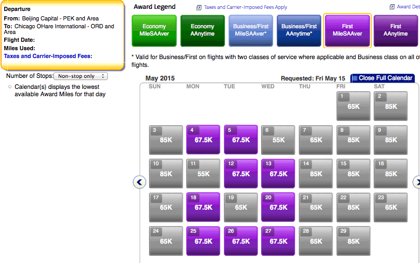The image size is (420, 263).
Task: Select Economy MileSAAver award type
Action: pyautogui.click(x=154, y=30)
